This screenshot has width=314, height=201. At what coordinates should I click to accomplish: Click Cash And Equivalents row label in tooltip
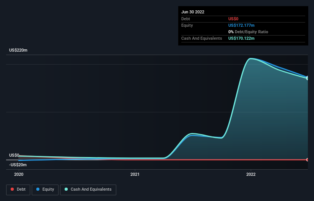[x=202, y=38]
